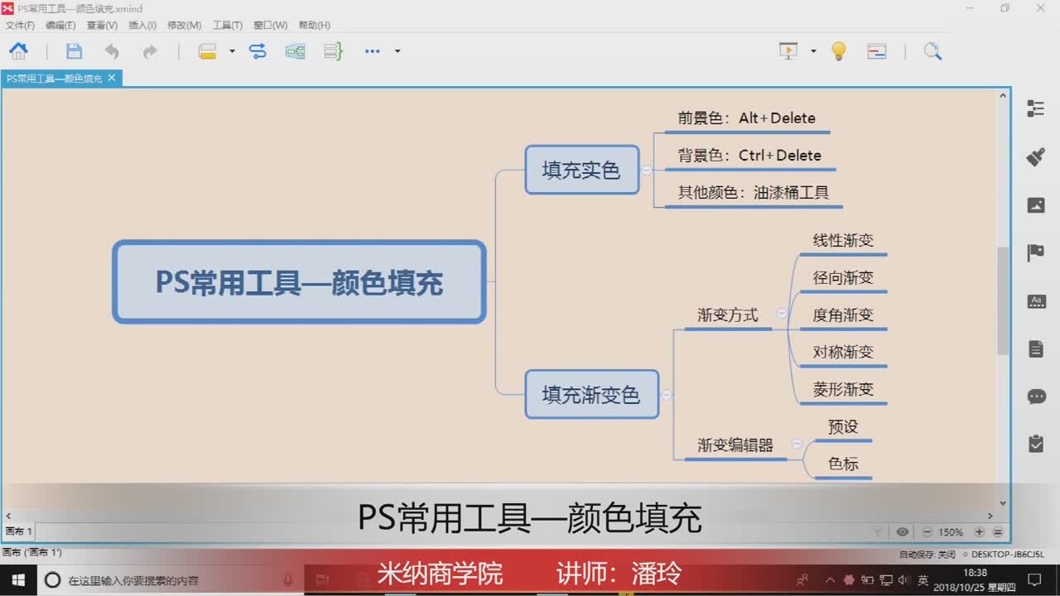Viewport: 1060px width, 596px height.
Task: Open the 插入(I) menu
Action: pyautogui.click(x=142, y=26)
